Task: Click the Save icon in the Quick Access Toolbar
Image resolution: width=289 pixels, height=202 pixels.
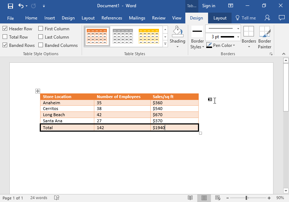Action: click(x=10, y=6)
